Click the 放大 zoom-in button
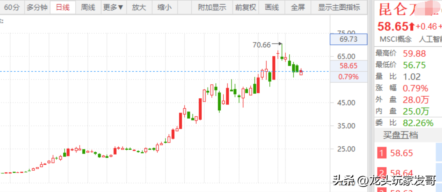The height and width of the screenshot is (192, 442). point(139,7)
